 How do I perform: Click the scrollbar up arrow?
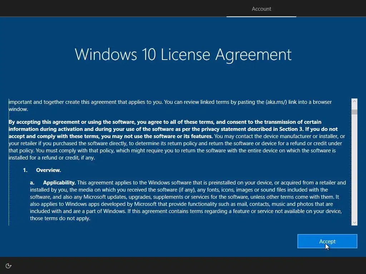point(354,101)
